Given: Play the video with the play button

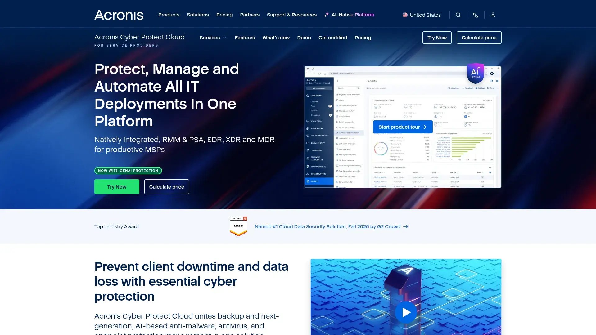Looking at the screenshot, I should click(x=406, y=312).
